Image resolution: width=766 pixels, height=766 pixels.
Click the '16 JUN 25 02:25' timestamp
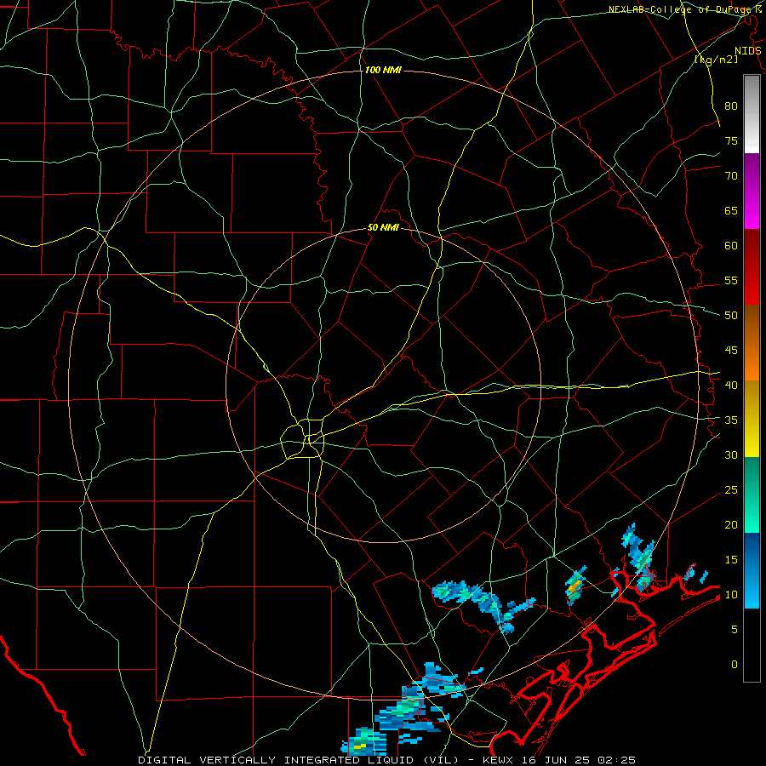(580, 760)
